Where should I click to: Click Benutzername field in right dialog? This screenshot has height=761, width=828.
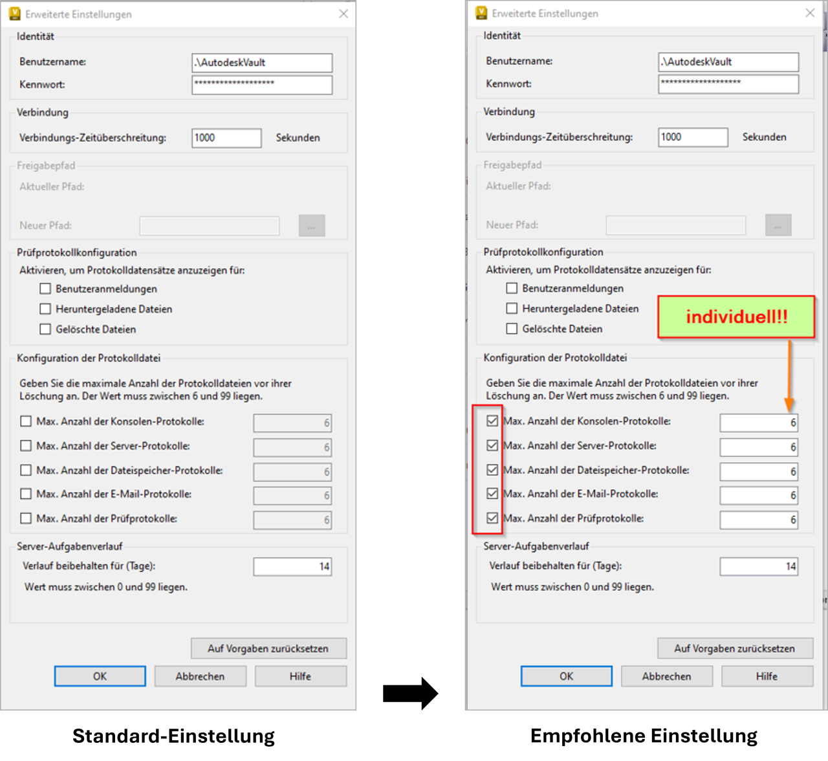pos(728,62)
